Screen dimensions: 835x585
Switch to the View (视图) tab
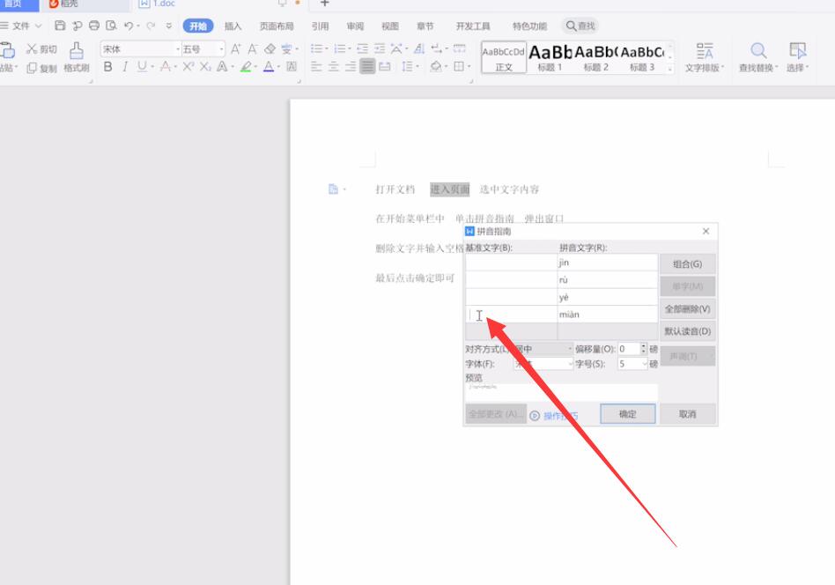(390, 26)
